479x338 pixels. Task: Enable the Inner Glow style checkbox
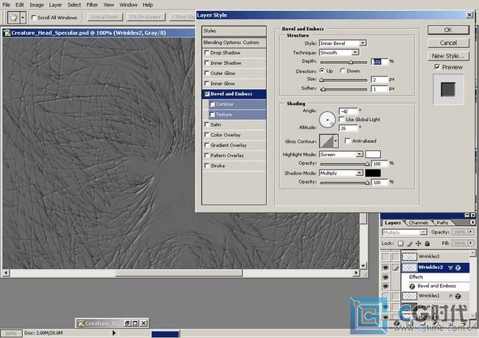(x=207, y=83)
